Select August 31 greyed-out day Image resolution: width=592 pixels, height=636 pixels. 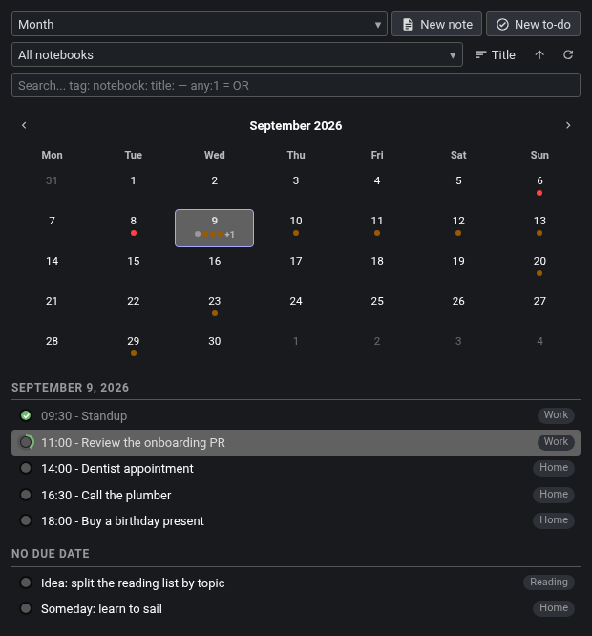52,188
